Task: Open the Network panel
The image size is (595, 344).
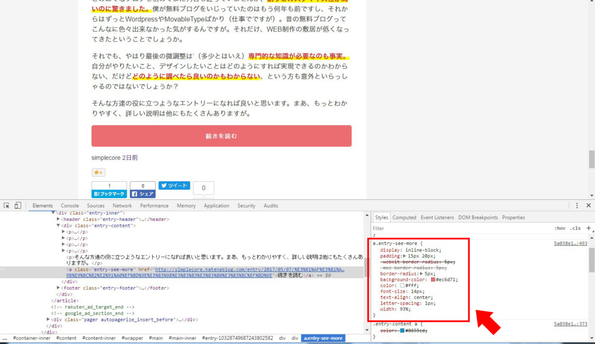Action: (122, 205)
